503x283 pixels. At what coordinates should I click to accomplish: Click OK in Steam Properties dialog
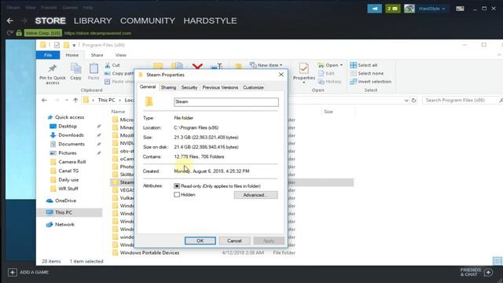pos(200,241)
